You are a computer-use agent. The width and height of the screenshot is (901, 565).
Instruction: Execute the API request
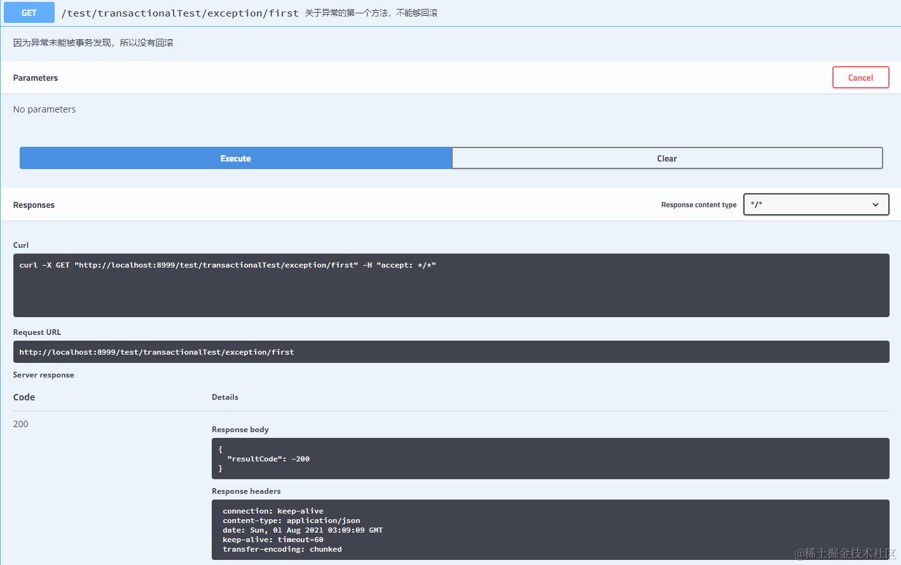(x=235, y=158)
